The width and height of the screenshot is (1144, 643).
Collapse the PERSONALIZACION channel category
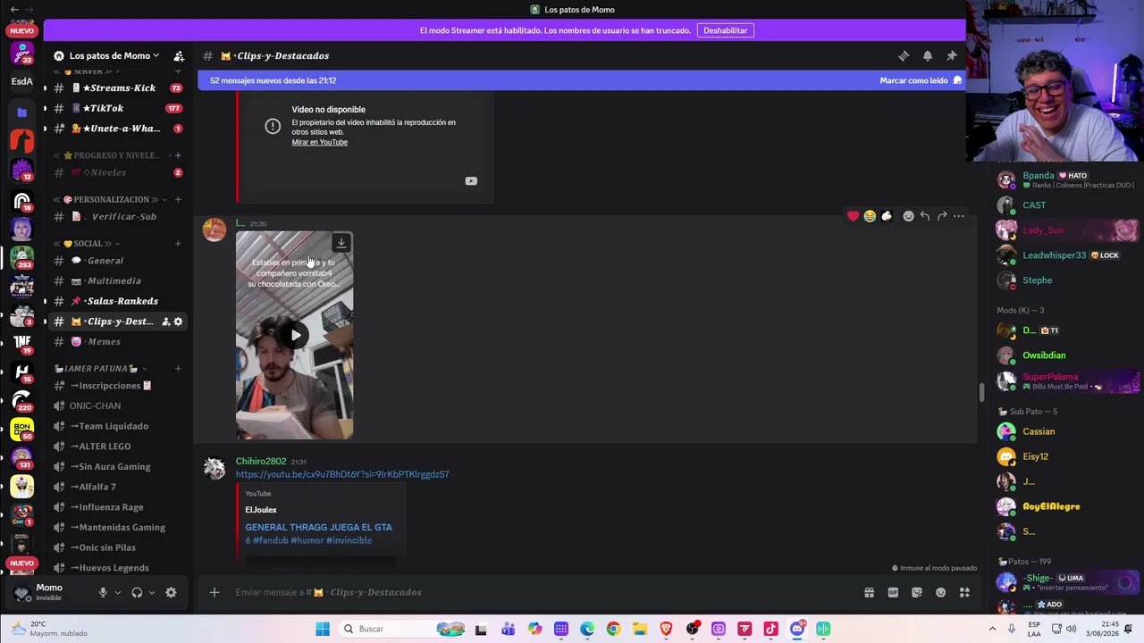[110, 199]
